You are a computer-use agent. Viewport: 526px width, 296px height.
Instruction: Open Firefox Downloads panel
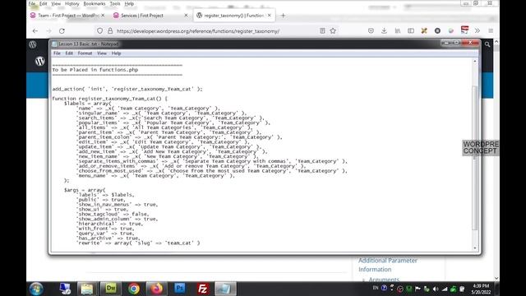point(384,31)
